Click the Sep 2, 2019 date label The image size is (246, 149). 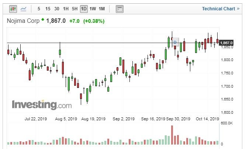[x=124, y=119]
